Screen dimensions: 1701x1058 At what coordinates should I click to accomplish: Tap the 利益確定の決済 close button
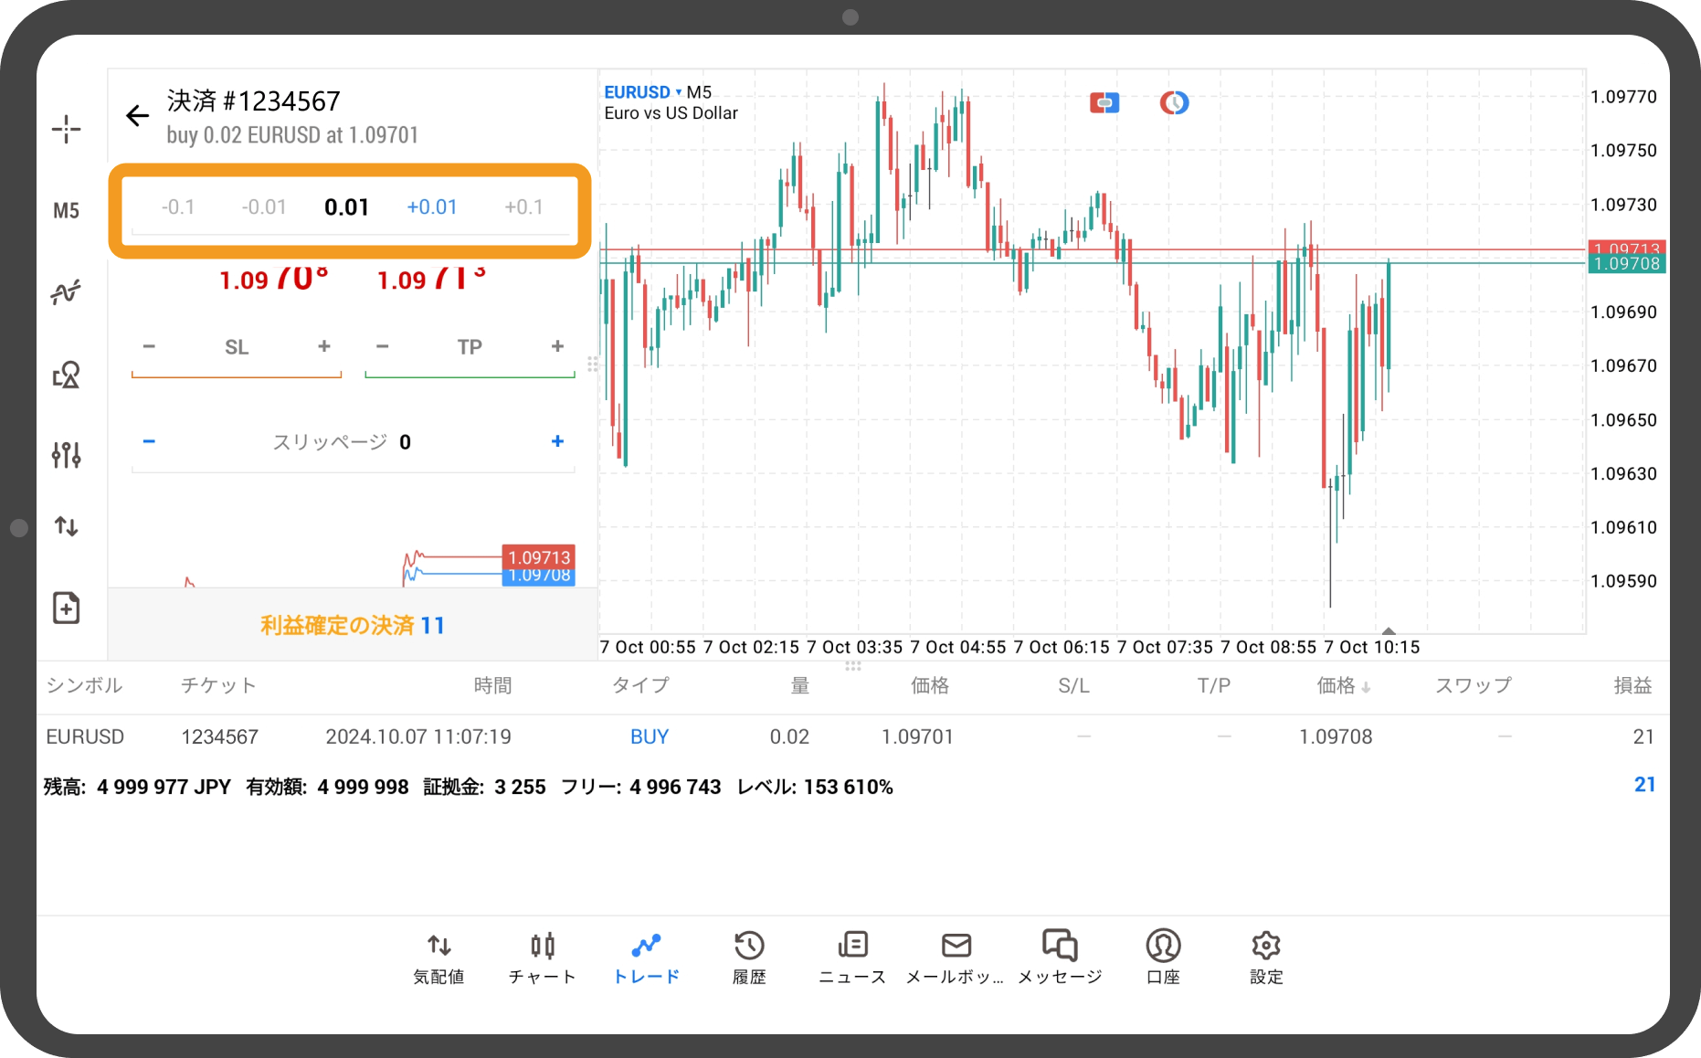click(x=353, y=625)
